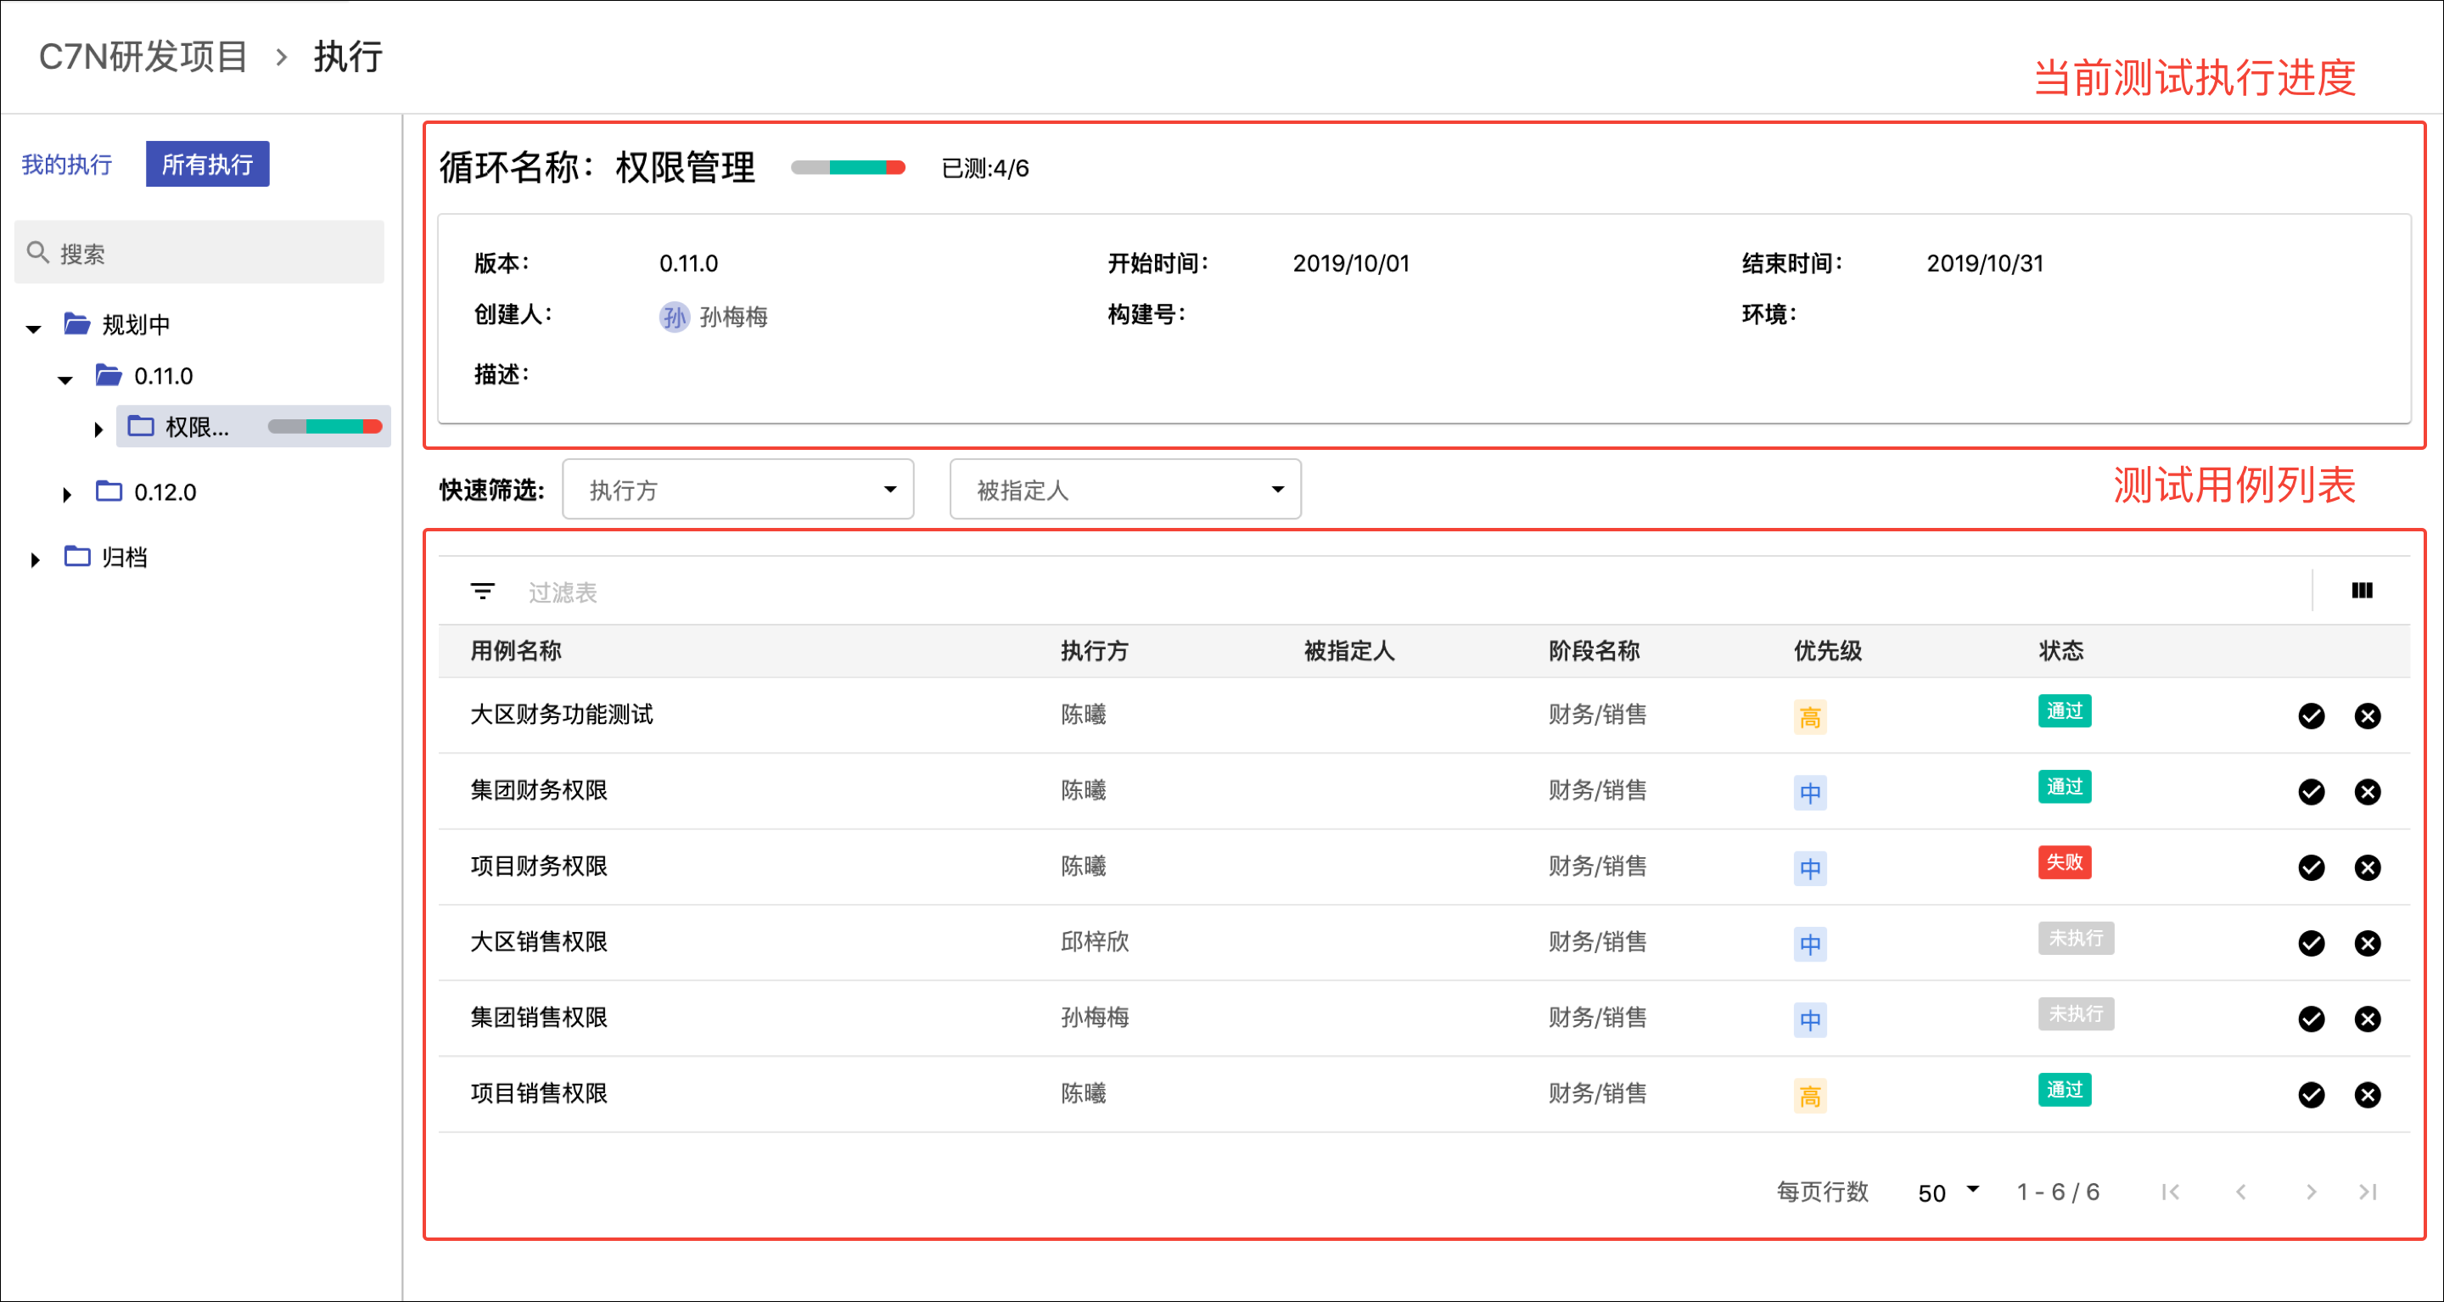Click the 失败 status tag of 项目财务权限

2064,861
